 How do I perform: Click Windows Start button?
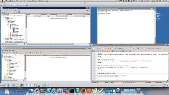point(2,85)
